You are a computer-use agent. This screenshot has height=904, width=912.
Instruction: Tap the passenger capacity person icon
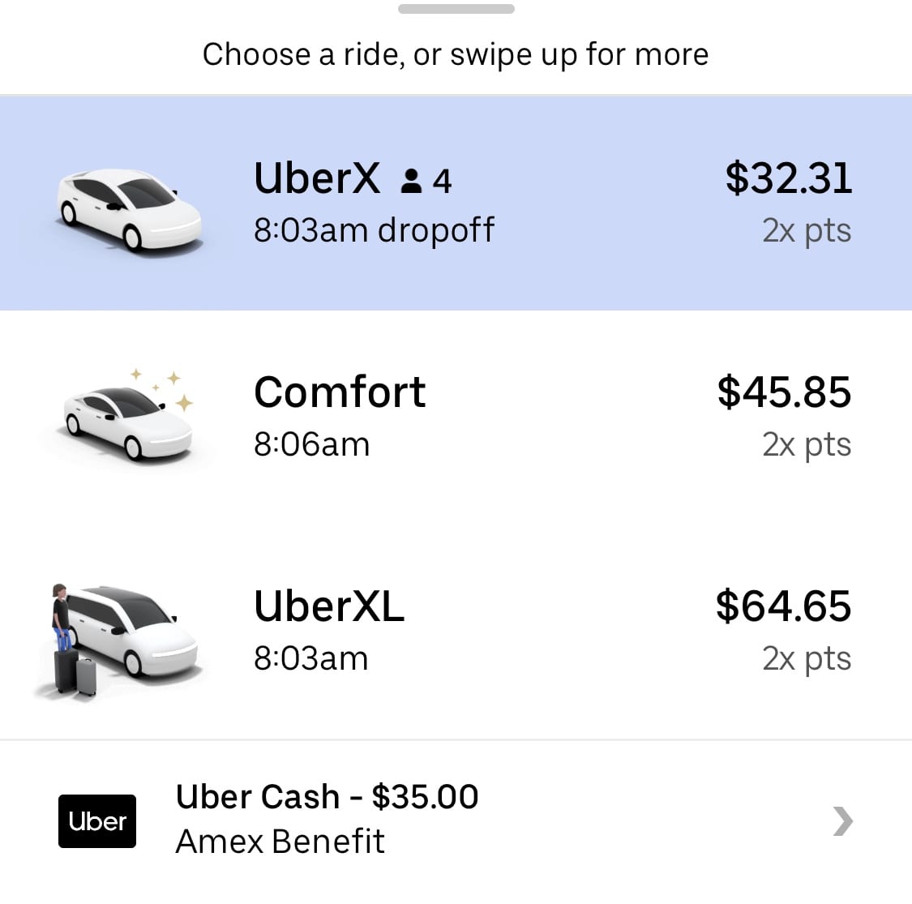click(x=412, y=181)
